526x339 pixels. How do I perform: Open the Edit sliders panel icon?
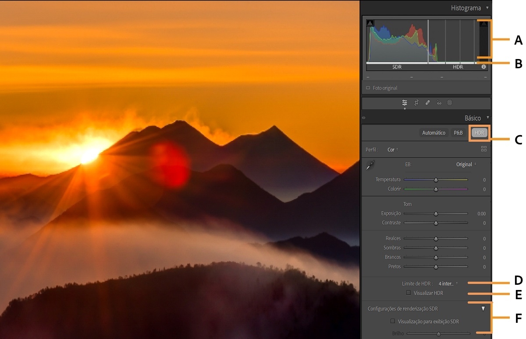click(405, 102)
